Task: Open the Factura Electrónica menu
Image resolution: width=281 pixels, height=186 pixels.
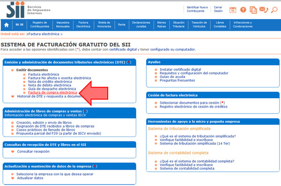Action: click(x=83, y=24)
